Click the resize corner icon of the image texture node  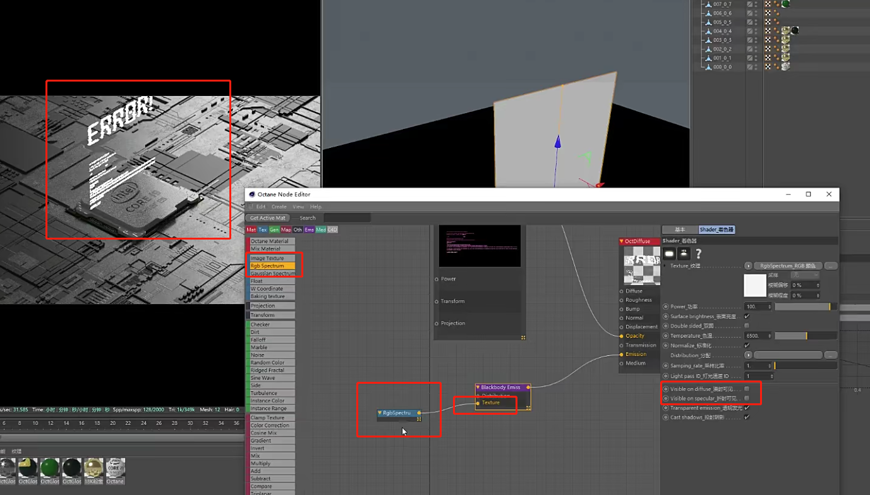coord(523,338)
